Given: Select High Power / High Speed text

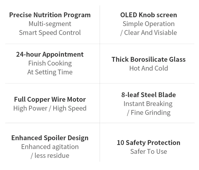Looking at the screenshot, I should click(x=50, y=108).
